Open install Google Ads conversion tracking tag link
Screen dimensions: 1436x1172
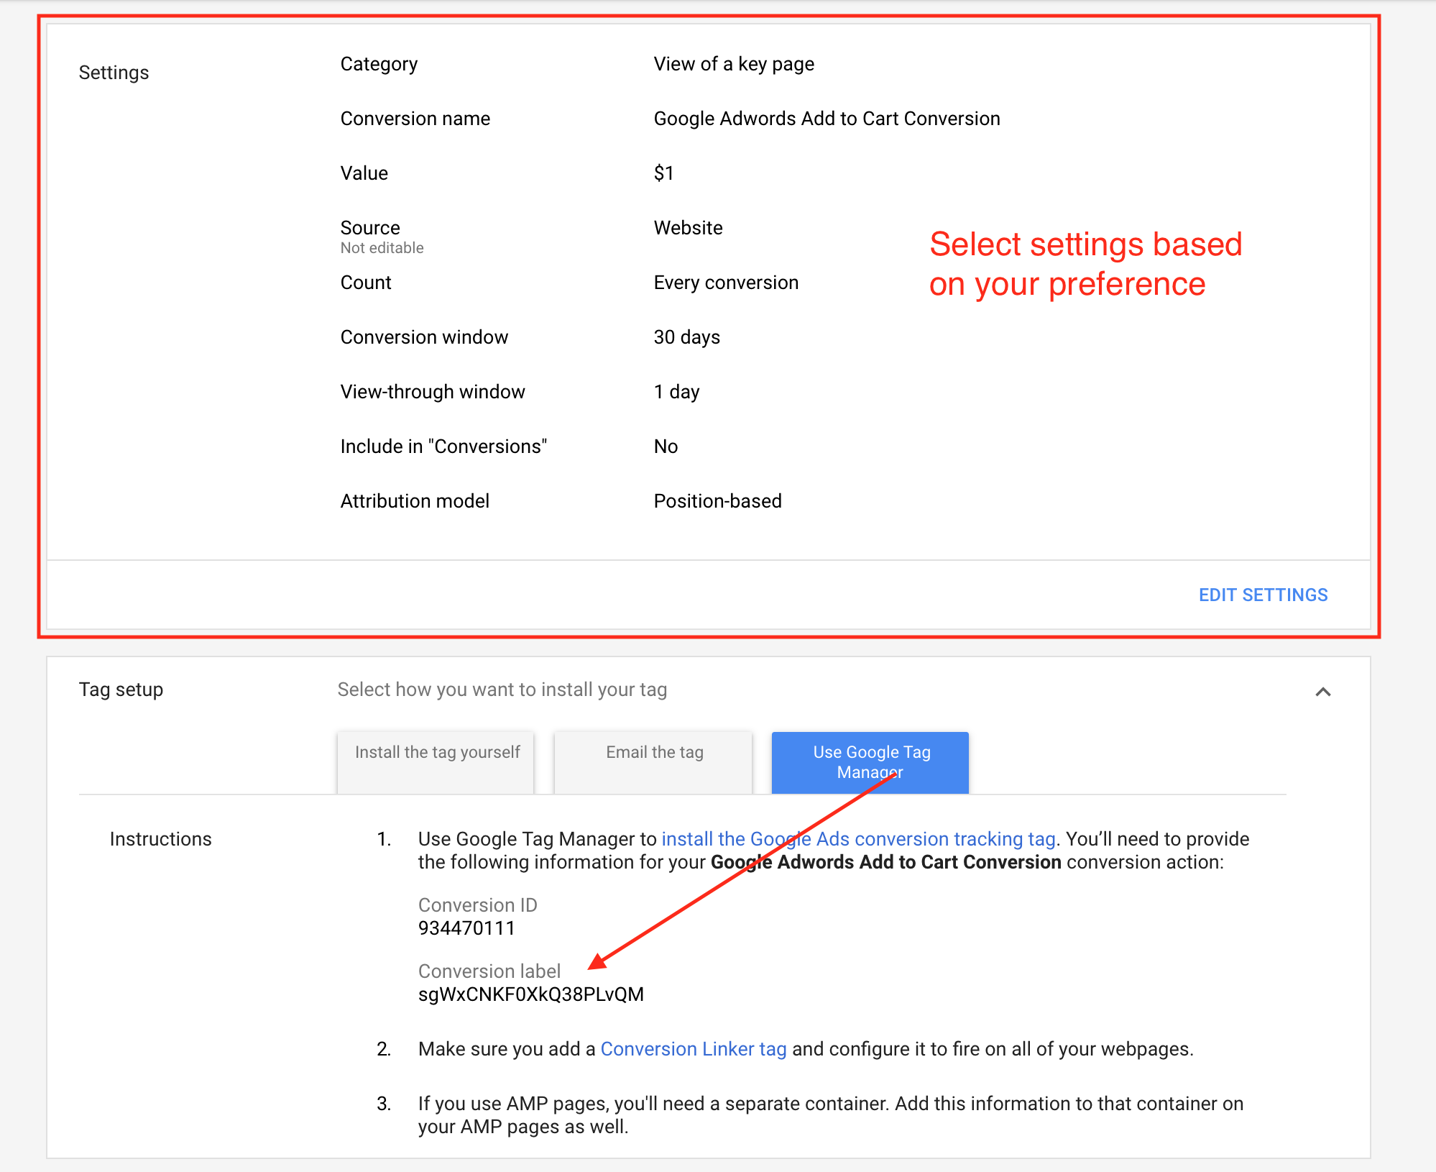click(857, 839)
